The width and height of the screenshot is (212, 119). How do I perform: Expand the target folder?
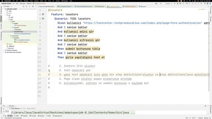tap(5, 44)
